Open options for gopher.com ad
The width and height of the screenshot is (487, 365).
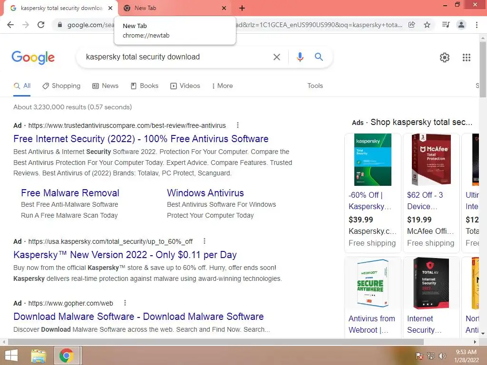coord(125,303)
